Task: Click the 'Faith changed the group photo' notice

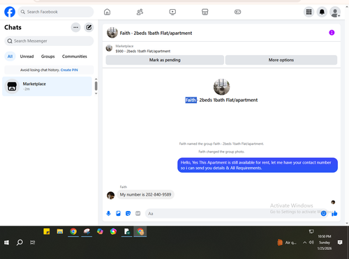Action: 221,152
